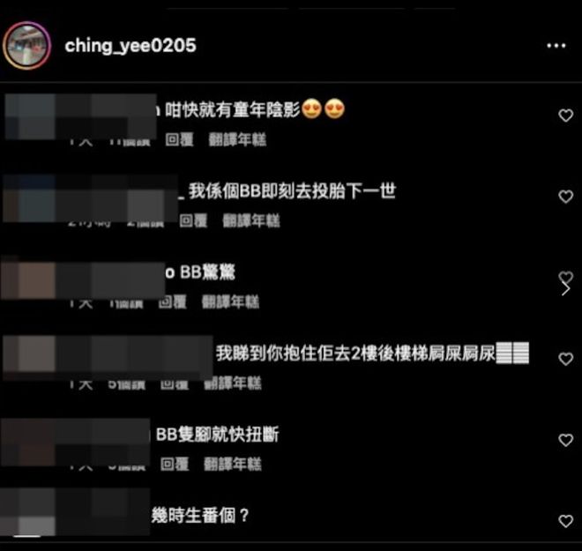Translate the 童年陰影 comment
The width and height of the screenshot is (582, 551).
point(237,140)
